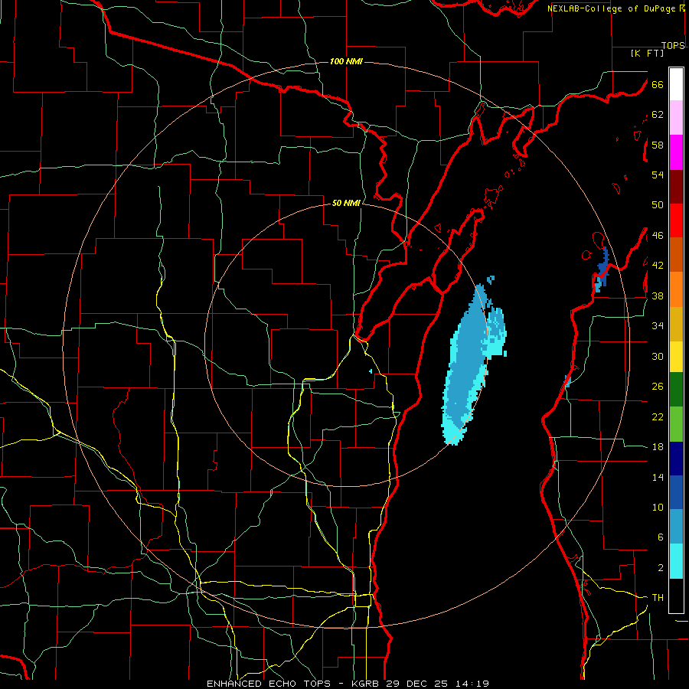
Task: Click the dark green 30 kft swatch
Action: [x=676, y=390]
